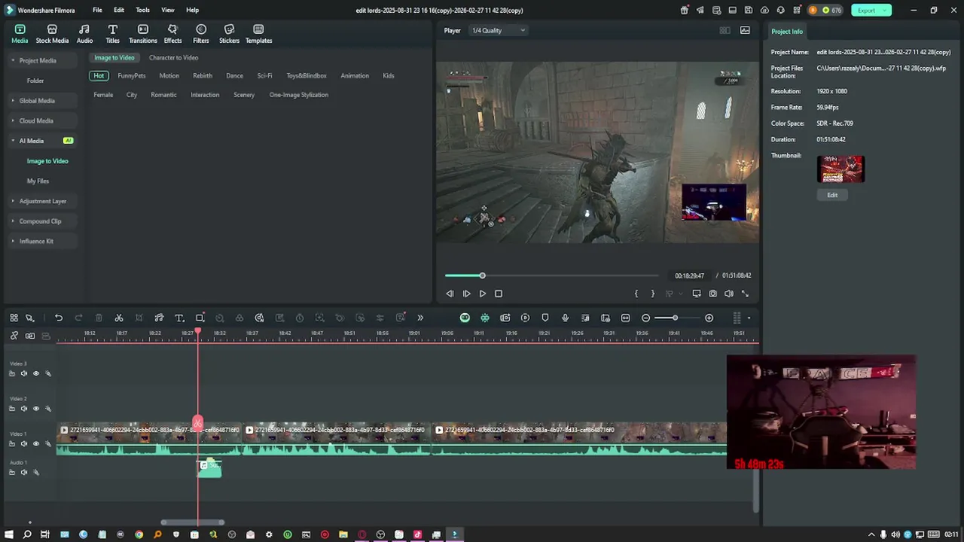Open the track view options dropdown arrow
This screenshot has height=542, width=964.
749,318
